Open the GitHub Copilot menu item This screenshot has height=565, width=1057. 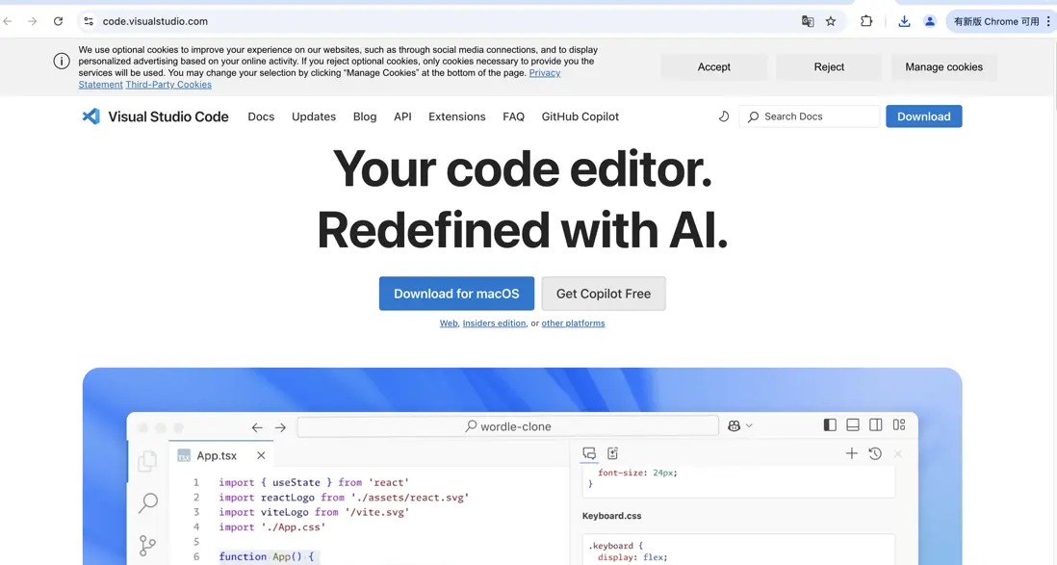(x=580, y=116)
